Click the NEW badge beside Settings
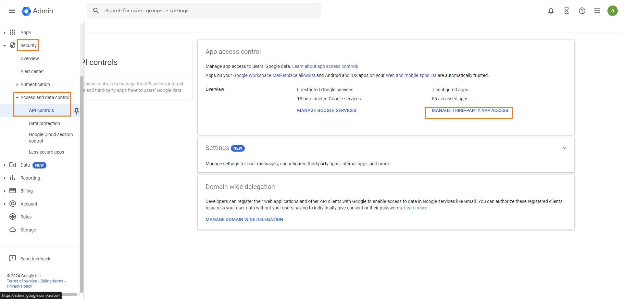The width and height of the screenshot is (624, 299). pyautogui.click(x=238, y=148)
